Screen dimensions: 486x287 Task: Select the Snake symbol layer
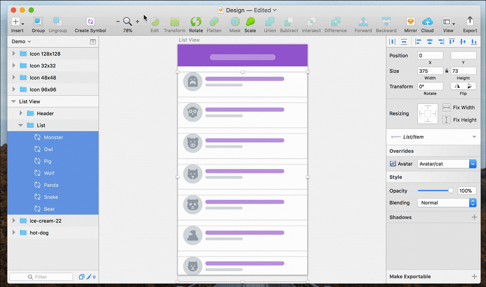click(x=53, y=197)
